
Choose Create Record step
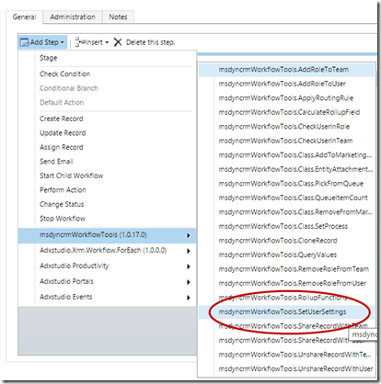(62, 119)
